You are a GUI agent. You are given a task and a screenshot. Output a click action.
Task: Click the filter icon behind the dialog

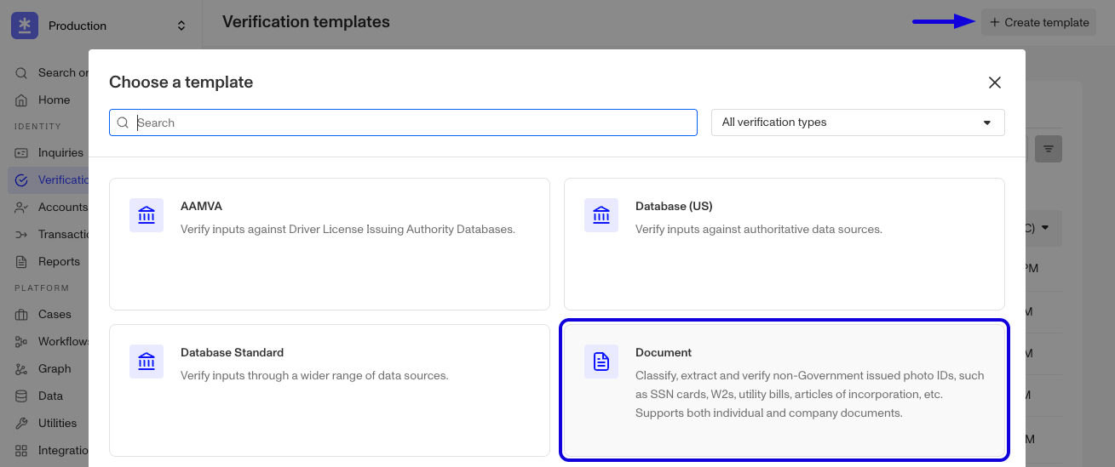coord(1049,149)
